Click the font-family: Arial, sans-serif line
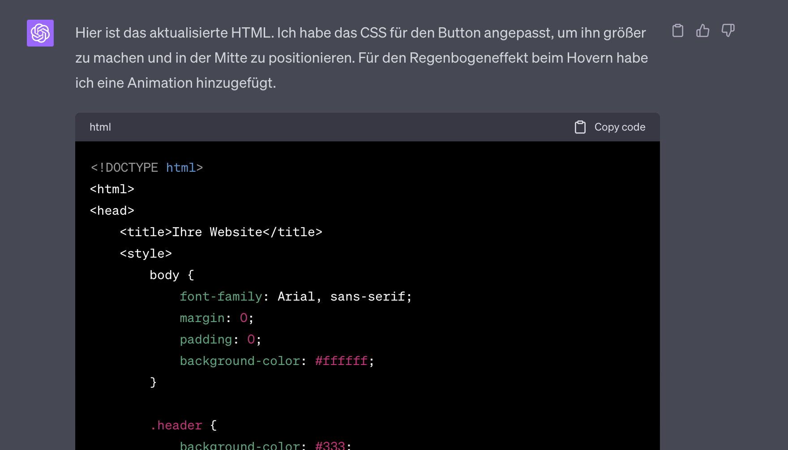This screenshot has height=450, width=788. tap(295, 297)
